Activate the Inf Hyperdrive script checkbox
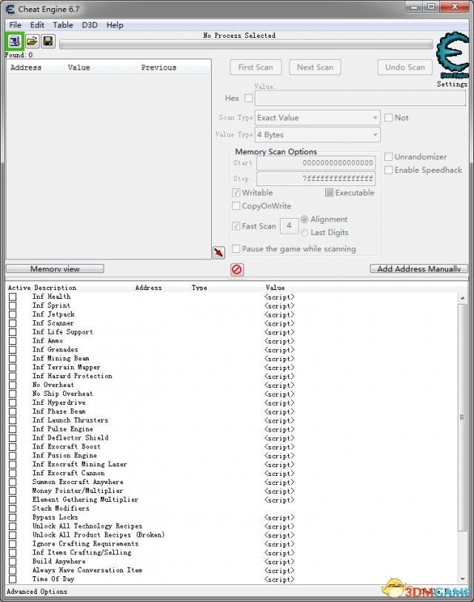This screenshot has width=474, height=602. point(13,403)
